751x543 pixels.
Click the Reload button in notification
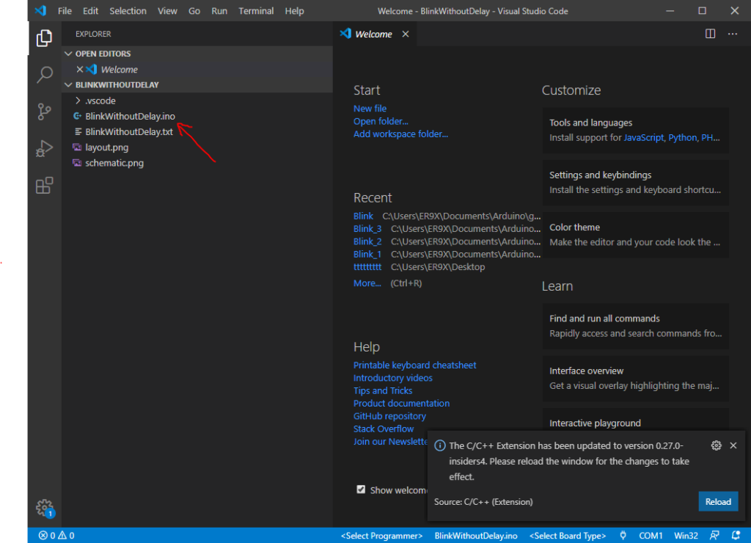click(718, 502)
